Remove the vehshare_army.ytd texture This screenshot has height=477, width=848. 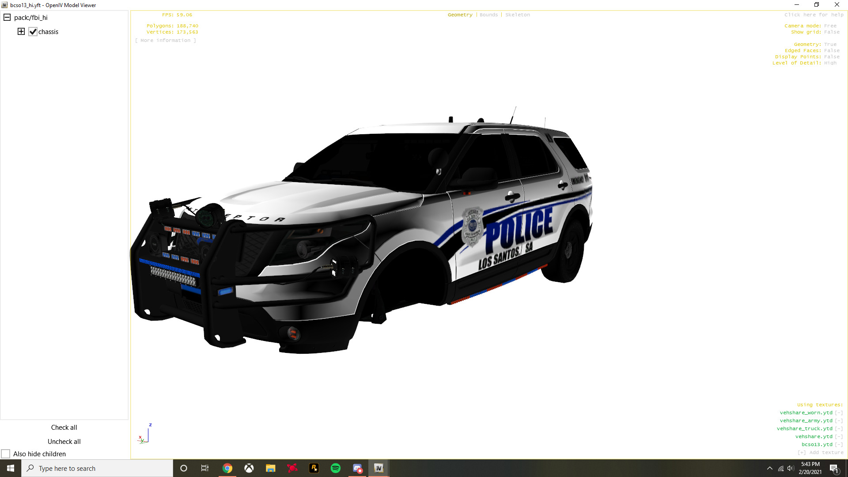click(839, 420)
